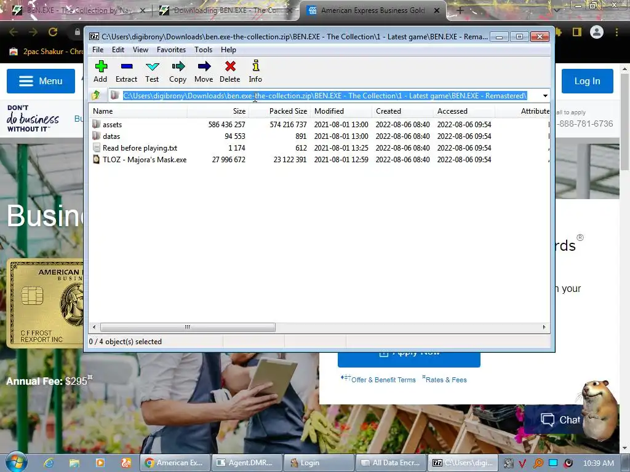
Task: Open Chrome three-dot menu
Action: pyautogui.click(x=616, y=32)
